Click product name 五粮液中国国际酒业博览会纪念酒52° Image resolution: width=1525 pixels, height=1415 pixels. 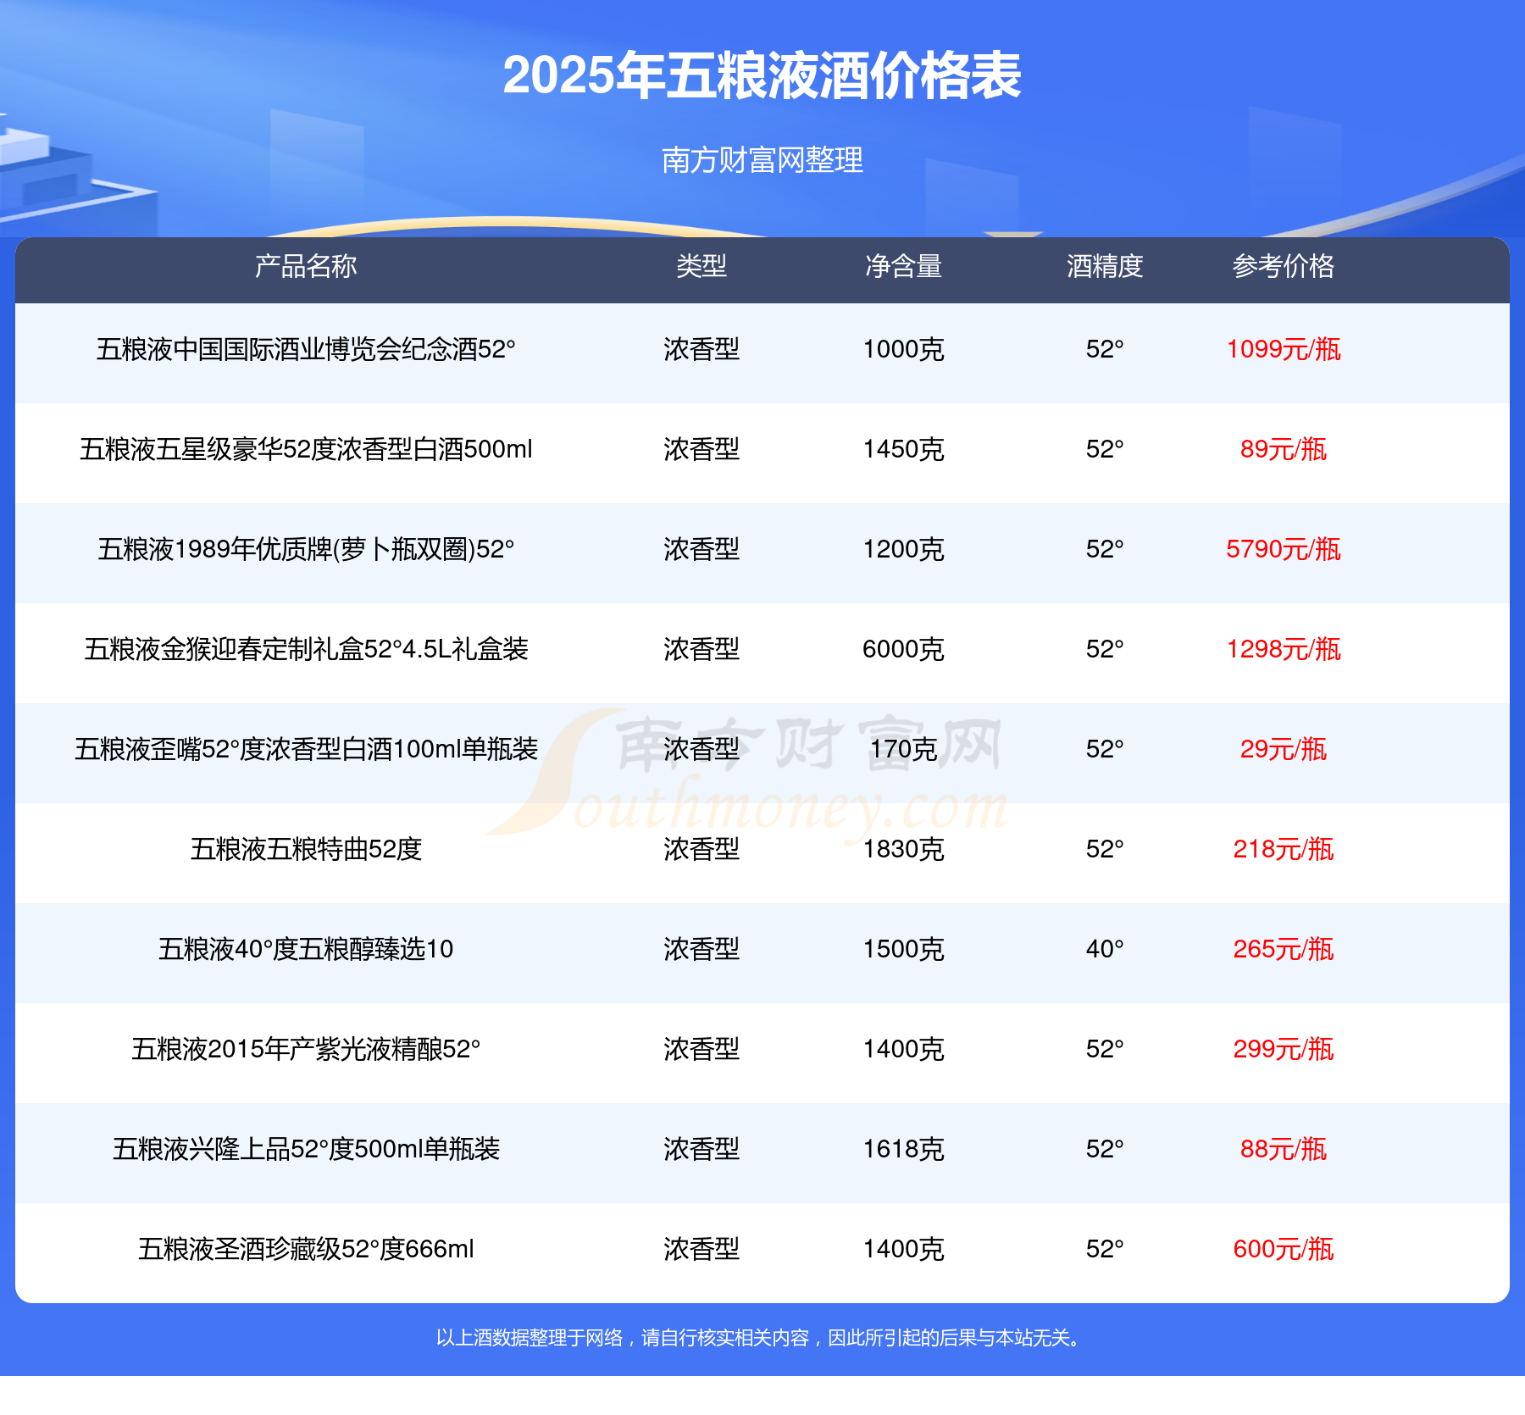[x=306, y=349]
